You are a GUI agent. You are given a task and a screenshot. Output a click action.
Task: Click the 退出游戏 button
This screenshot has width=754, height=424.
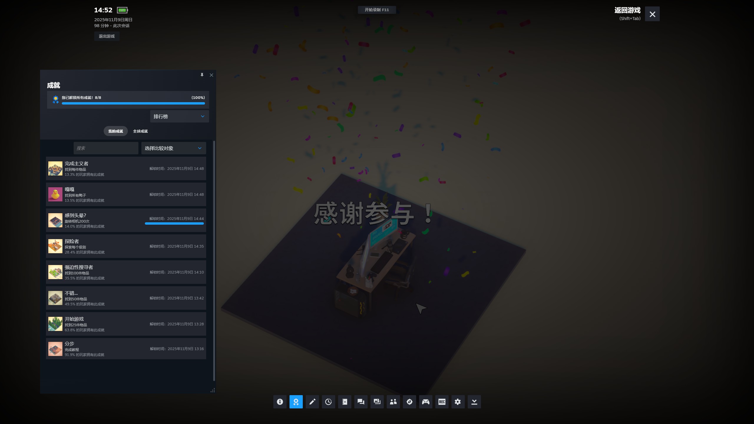point(107,36)
